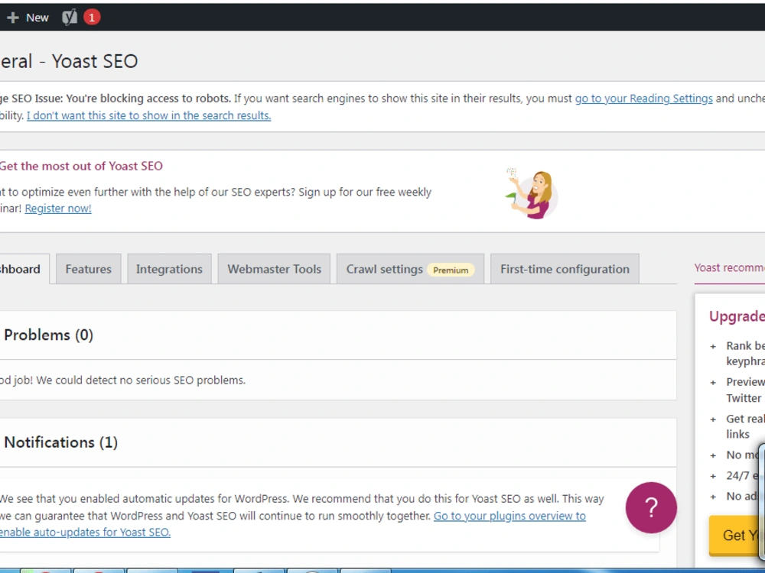Open the red notification badge showing 1
This screenshot has height=573, width=765.
pos(92,18)
